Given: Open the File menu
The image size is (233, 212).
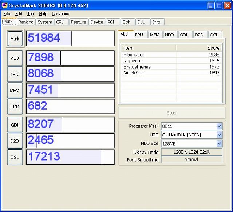Looking at the screenshot, I should [7, 14].
